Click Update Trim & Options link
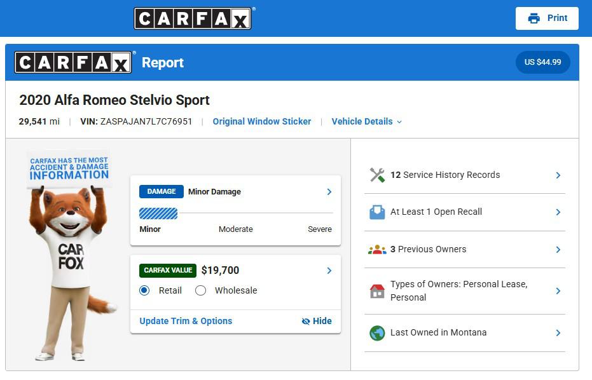592x380 pixels. tap(186, 321)
